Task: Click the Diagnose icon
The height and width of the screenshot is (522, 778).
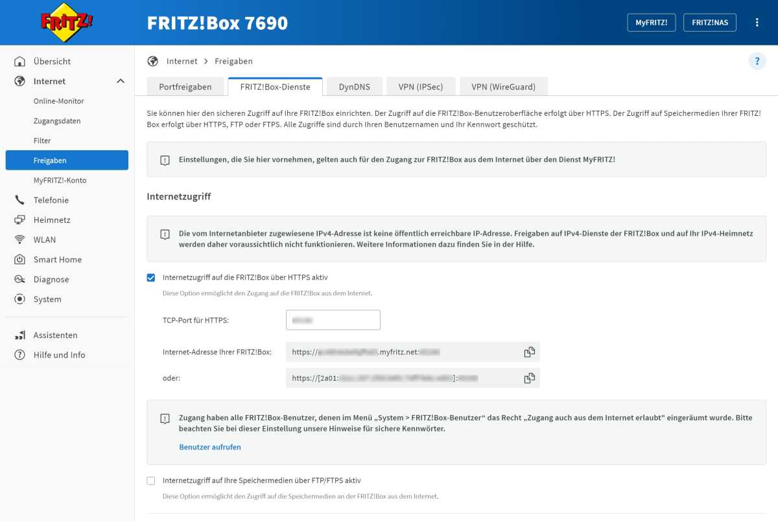Action: click(x=20, y=280)
